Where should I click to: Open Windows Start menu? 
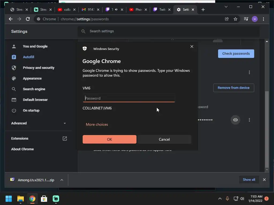9,199
